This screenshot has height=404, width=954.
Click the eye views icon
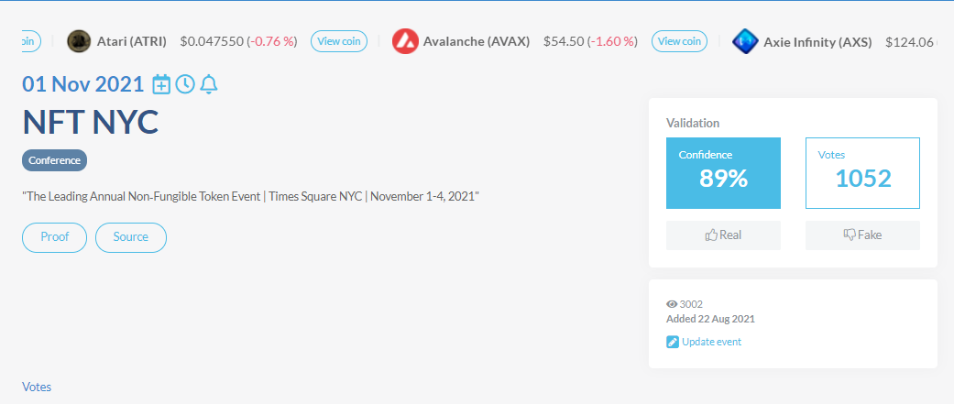672,304
